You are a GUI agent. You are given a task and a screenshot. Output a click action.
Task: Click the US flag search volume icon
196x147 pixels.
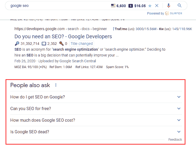tap(113, 6)
